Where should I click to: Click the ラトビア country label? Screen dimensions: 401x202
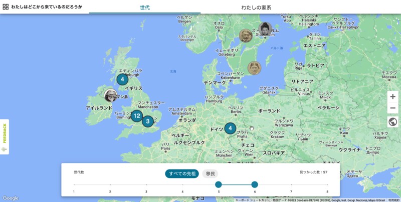[316, 65]
